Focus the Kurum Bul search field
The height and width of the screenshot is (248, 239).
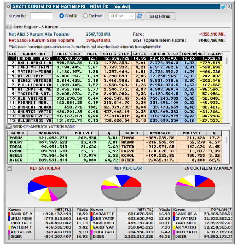click(x=41, y=16)
